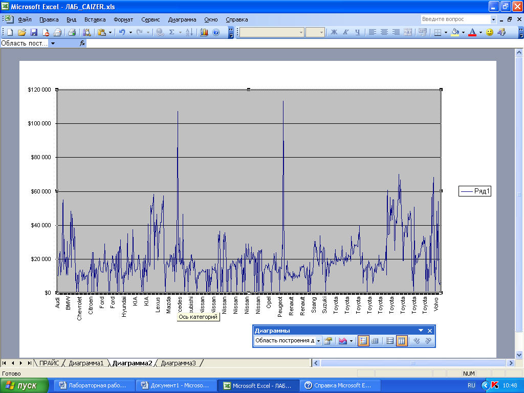Click in the 'Введите вопрос' help box
The image size is (524, 393).
point(455,19)
